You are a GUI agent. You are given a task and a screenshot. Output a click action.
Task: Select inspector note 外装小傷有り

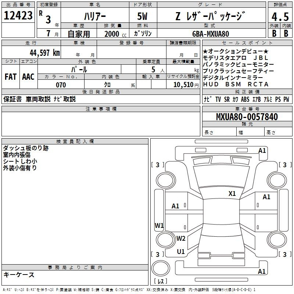tap(20, 168)
